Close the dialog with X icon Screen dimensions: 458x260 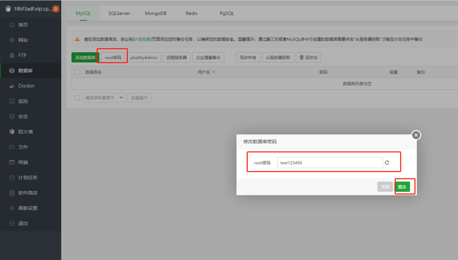(416, 135)
